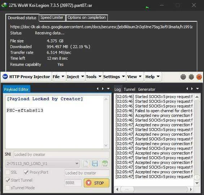Click the proxy Locked by creator field
204x195 pixels.
tap(87, 173)
